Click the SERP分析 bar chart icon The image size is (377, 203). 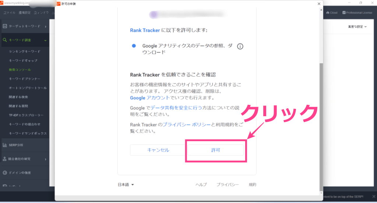point(5,145)
